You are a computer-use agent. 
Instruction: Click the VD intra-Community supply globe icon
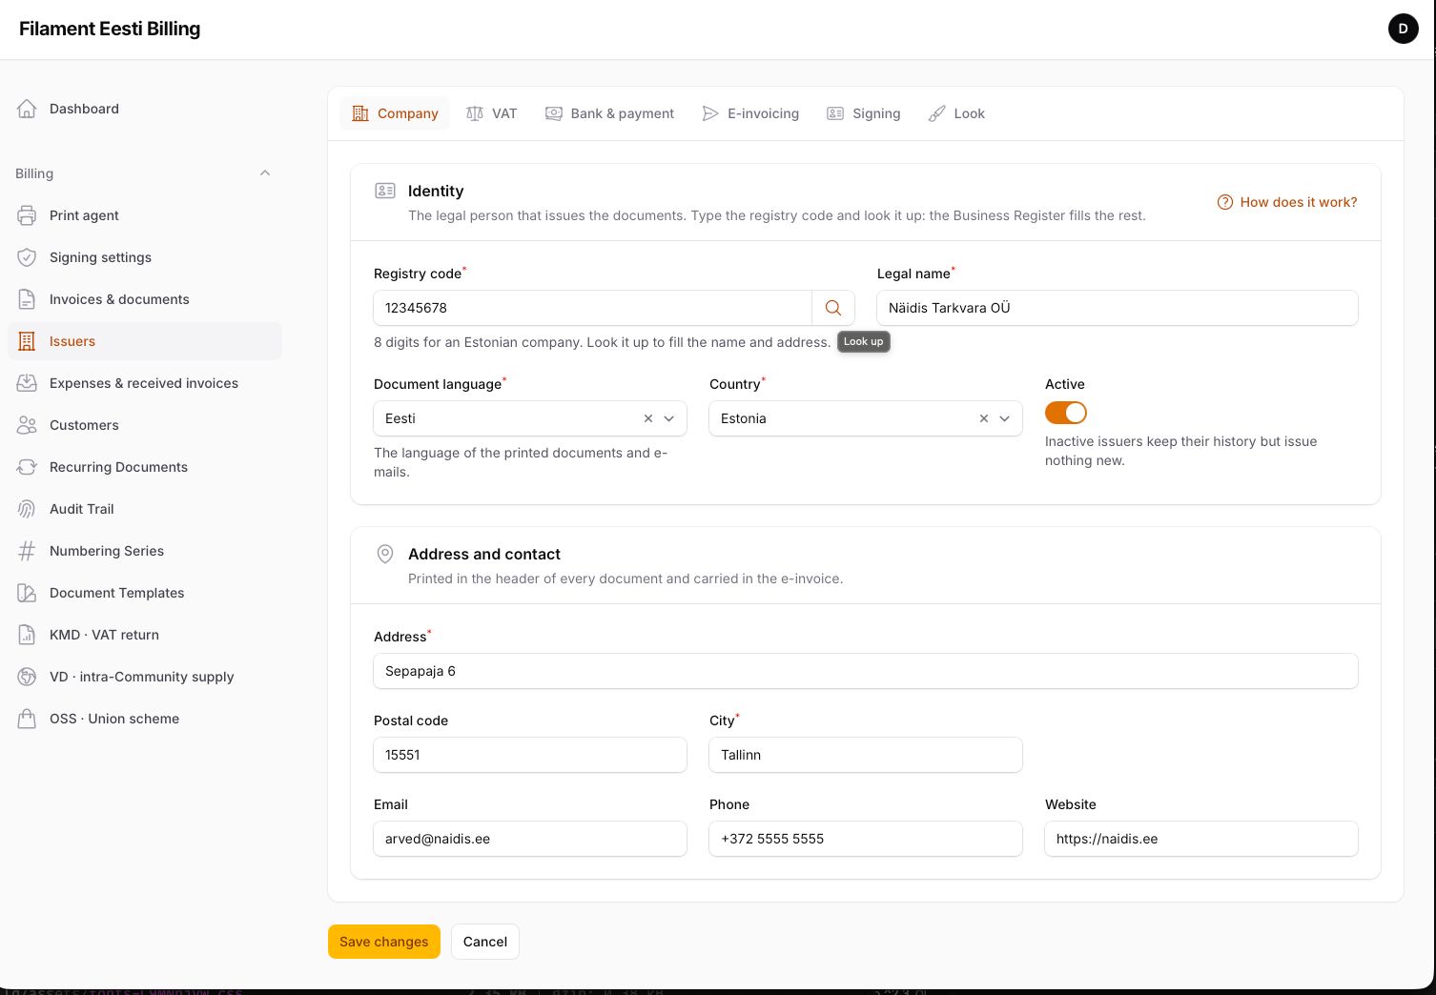(27, 677)
